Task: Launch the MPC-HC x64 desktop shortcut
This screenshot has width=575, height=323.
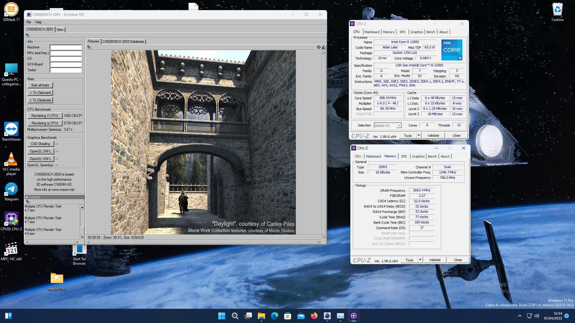Action: click(11, 252)
